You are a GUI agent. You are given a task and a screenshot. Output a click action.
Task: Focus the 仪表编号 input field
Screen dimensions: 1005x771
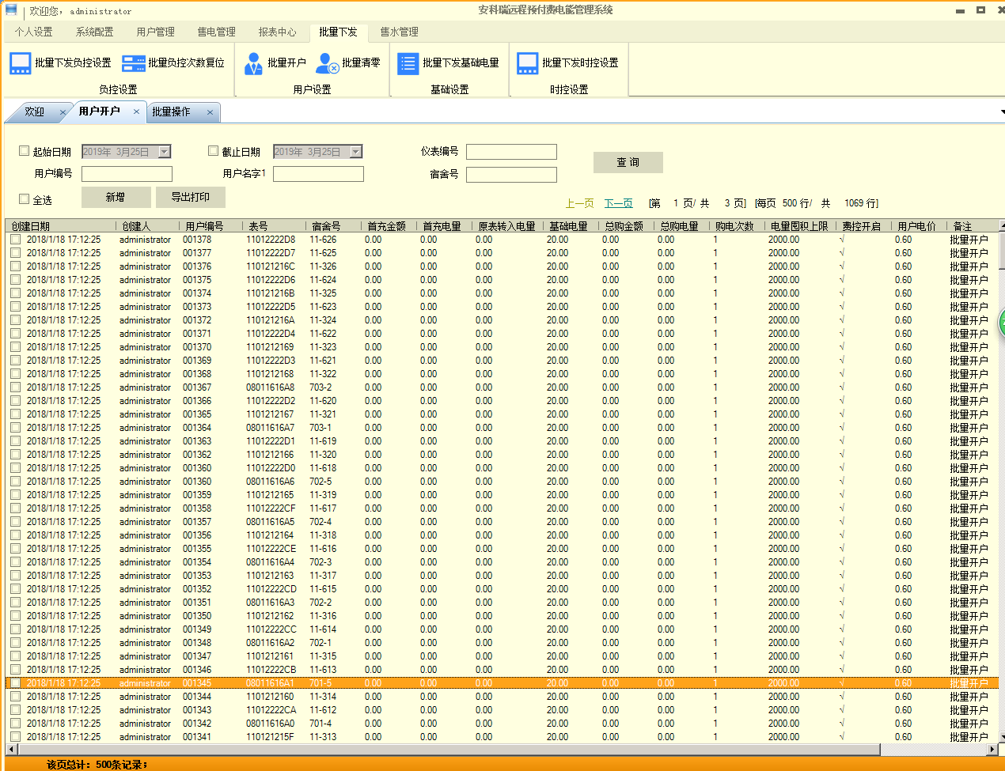coord(511,152)
